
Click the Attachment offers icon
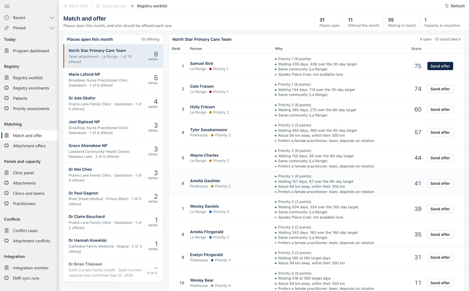point(6,146)
